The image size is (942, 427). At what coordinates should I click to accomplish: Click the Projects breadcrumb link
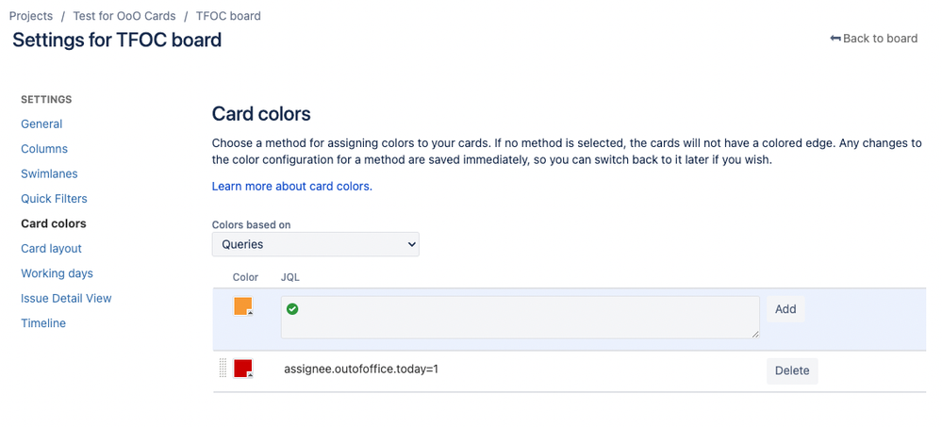[31, 16]
